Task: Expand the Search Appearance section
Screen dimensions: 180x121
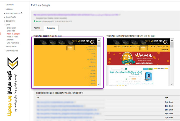Action: tap(13, 13)
